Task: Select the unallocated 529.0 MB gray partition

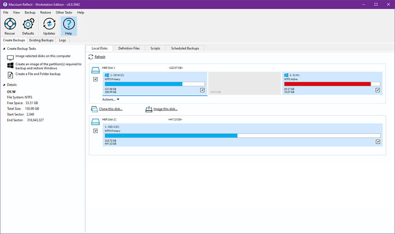Action: (245, 84)
